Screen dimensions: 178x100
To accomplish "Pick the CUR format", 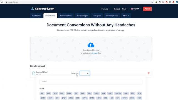I will [126, 93].
